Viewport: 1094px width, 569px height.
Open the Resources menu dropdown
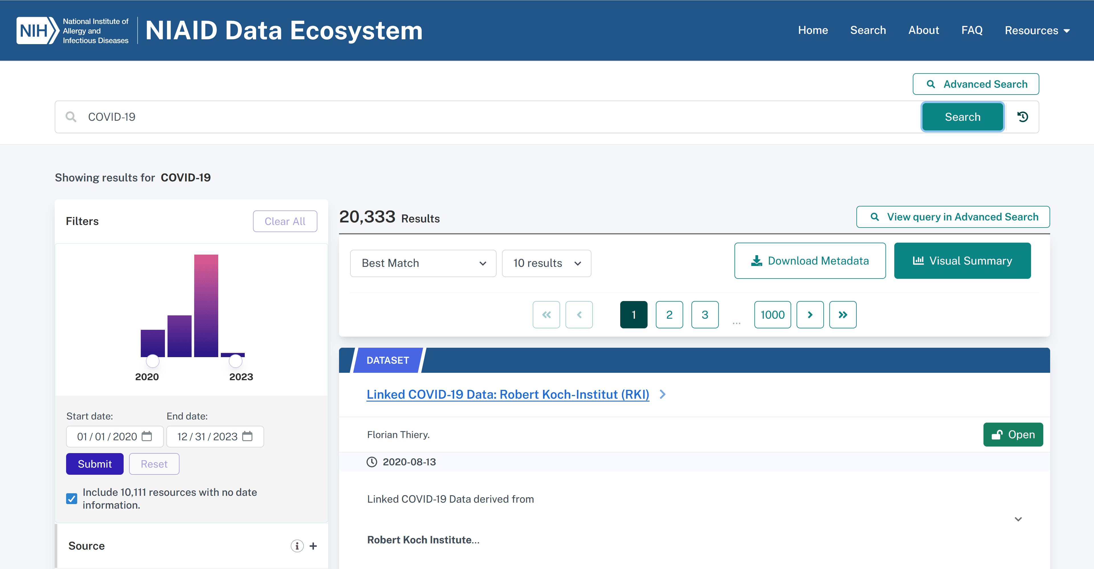1037,30
